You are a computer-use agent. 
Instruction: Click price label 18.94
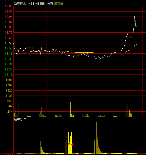point(9,17)
